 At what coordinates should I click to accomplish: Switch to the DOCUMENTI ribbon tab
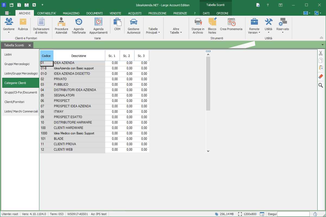point(94,13)
